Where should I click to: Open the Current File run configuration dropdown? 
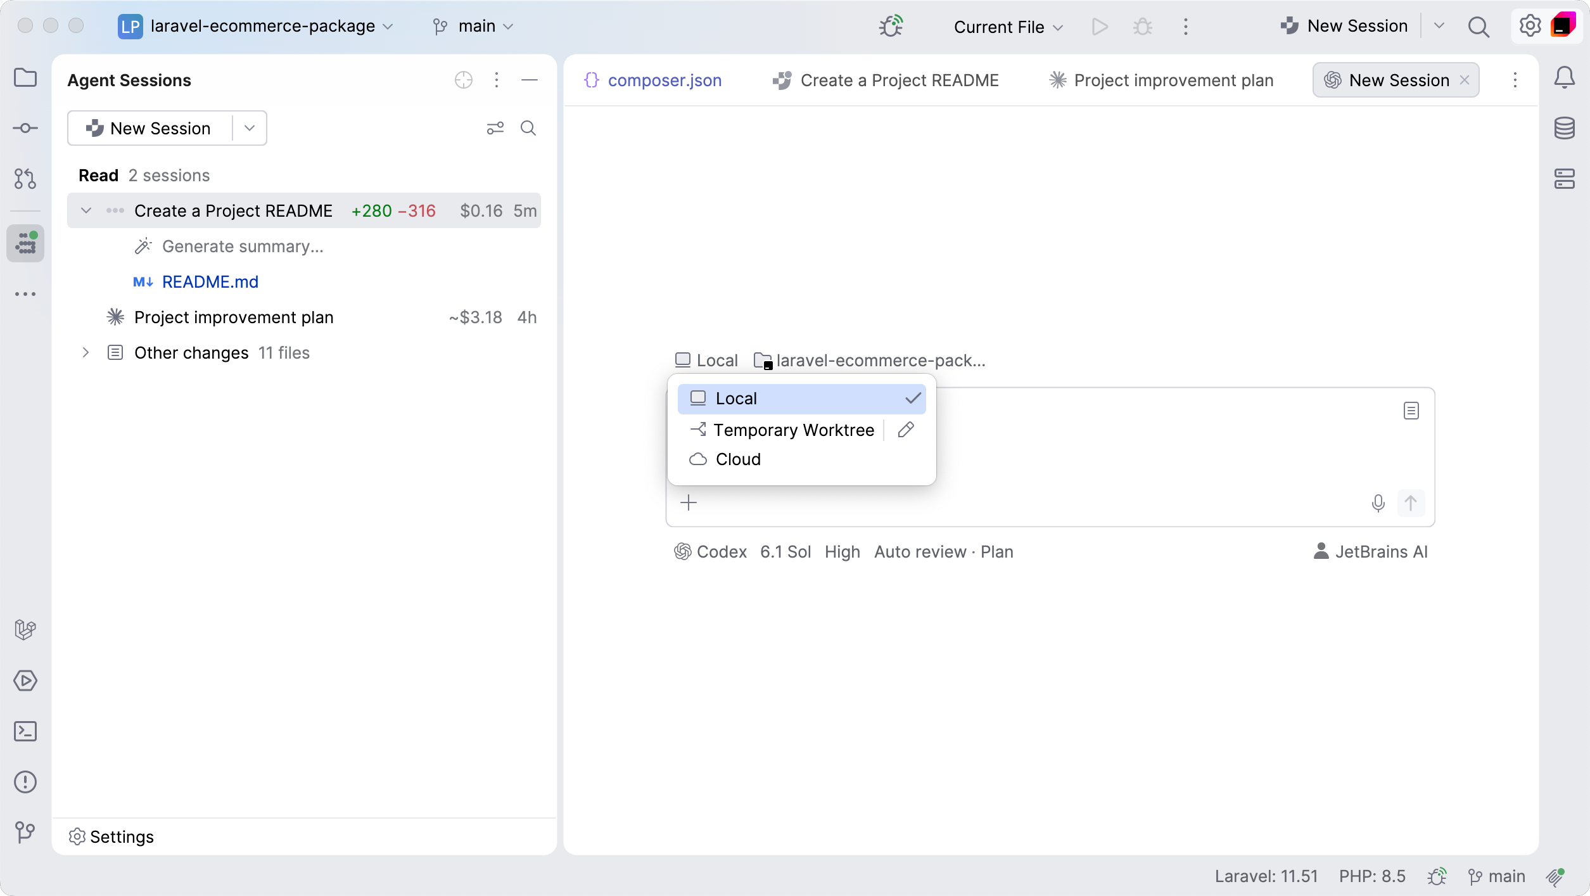1008,27
